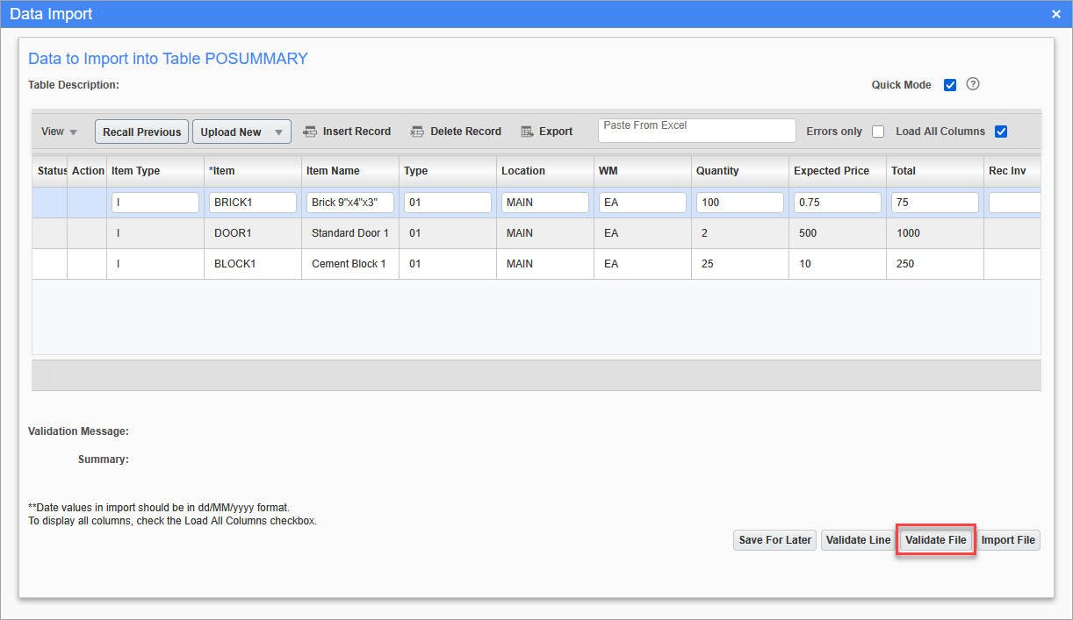
Task: Click inside the Paste From Excel field
Action: click(x=696, y=130)
